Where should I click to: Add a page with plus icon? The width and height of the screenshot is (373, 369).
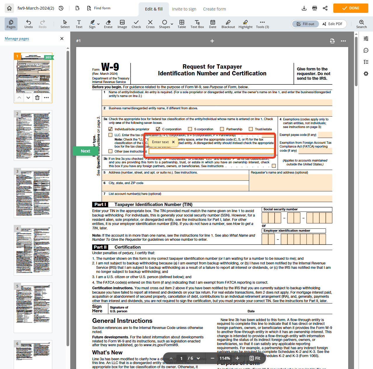tap(212, 41)
